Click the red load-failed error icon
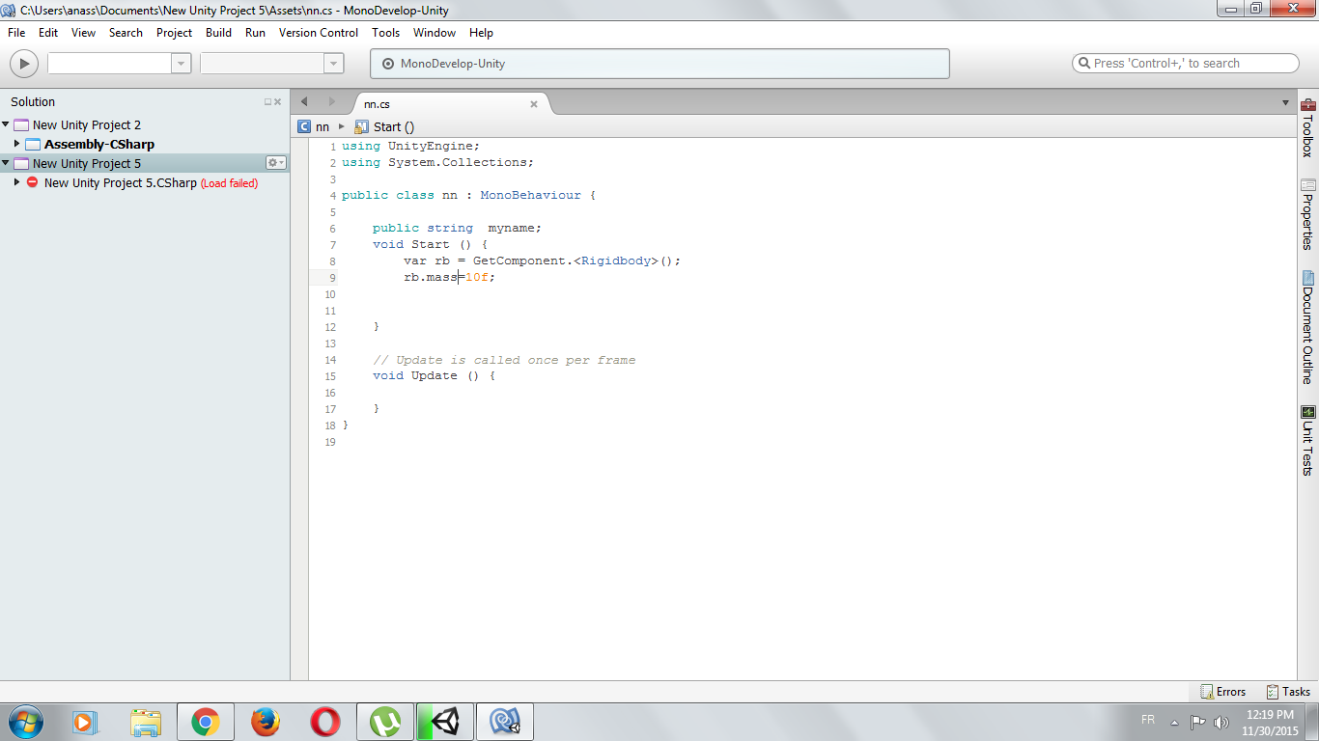Viewport: 1319px width, 741px height. pos(32,182)
